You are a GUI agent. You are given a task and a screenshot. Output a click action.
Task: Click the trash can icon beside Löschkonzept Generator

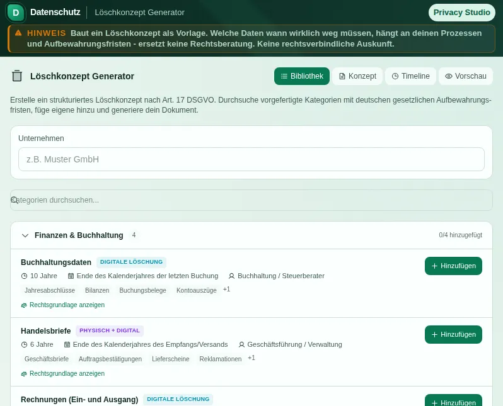click(x=17, y=76)
